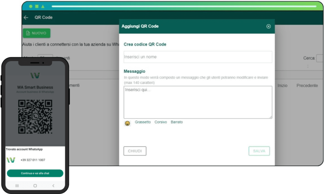Close the Aggiungi QR Code dialog

click(x=268, y=26)
